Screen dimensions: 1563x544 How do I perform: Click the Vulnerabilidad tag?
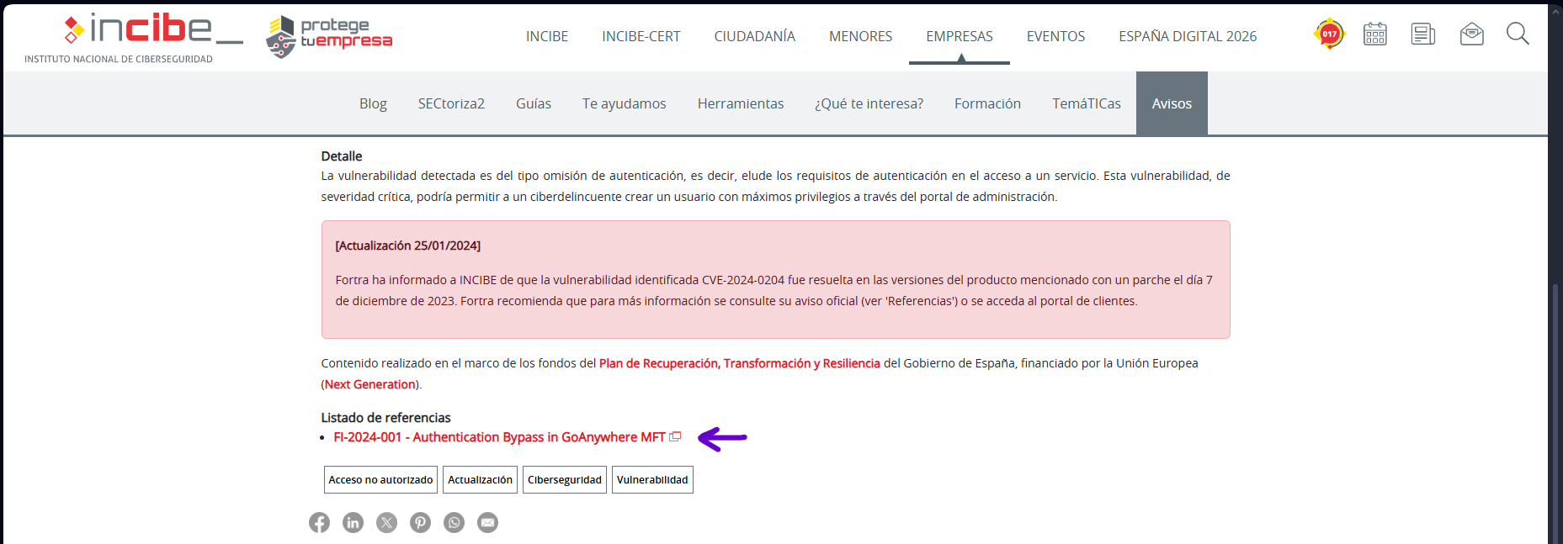652,479
